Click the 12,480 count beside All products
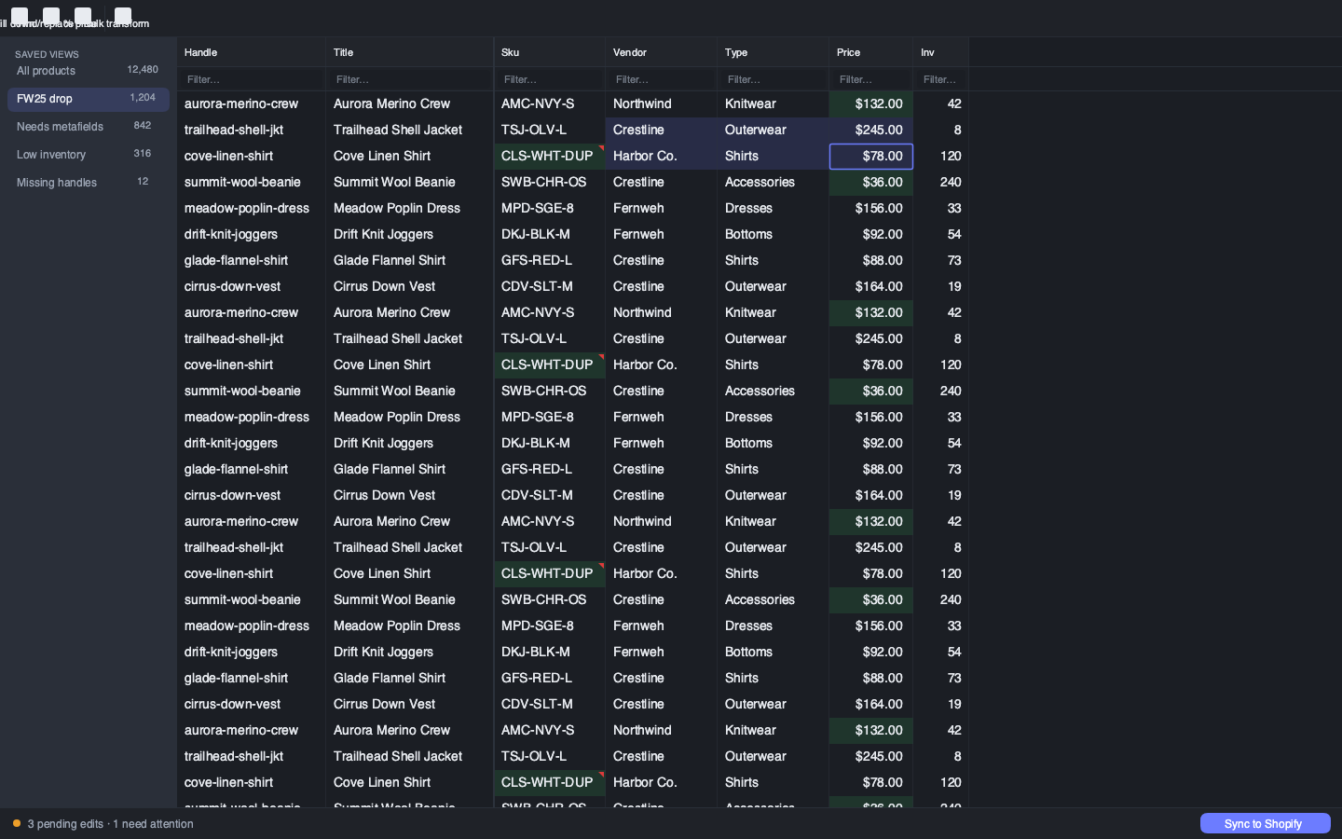 click(143, 70)
